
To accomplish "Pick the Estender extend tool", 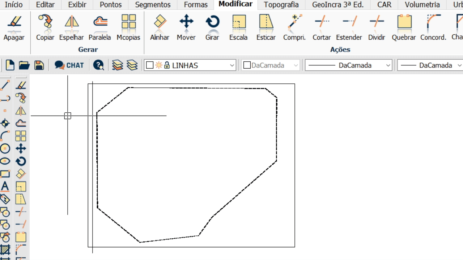I will [x=349, y=28].
